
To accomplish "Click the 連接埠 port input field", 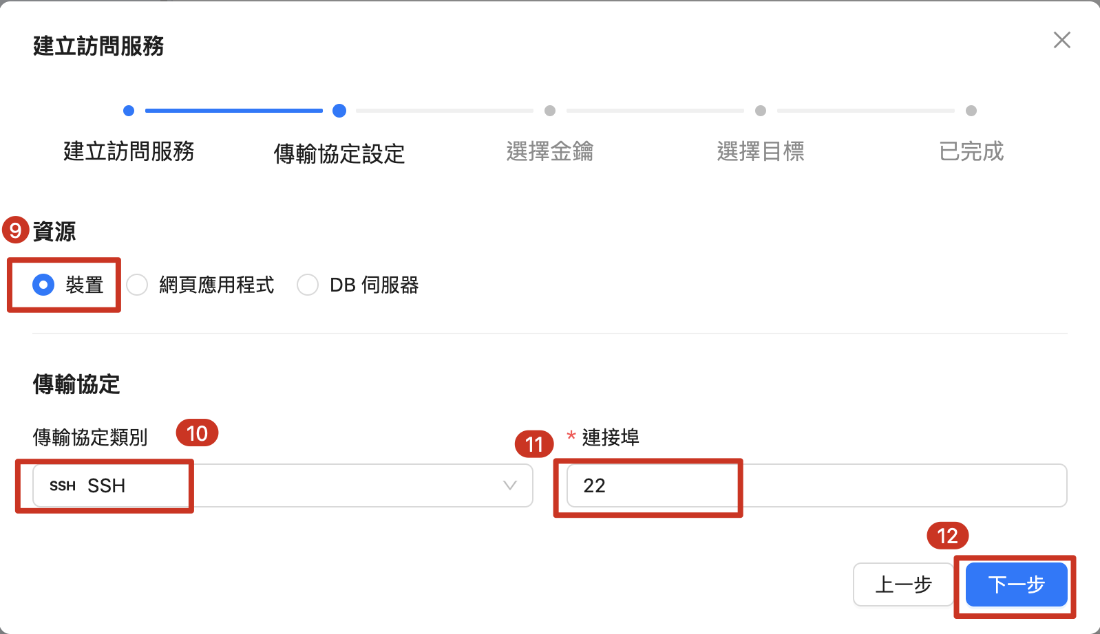I will tap(816, 485).
